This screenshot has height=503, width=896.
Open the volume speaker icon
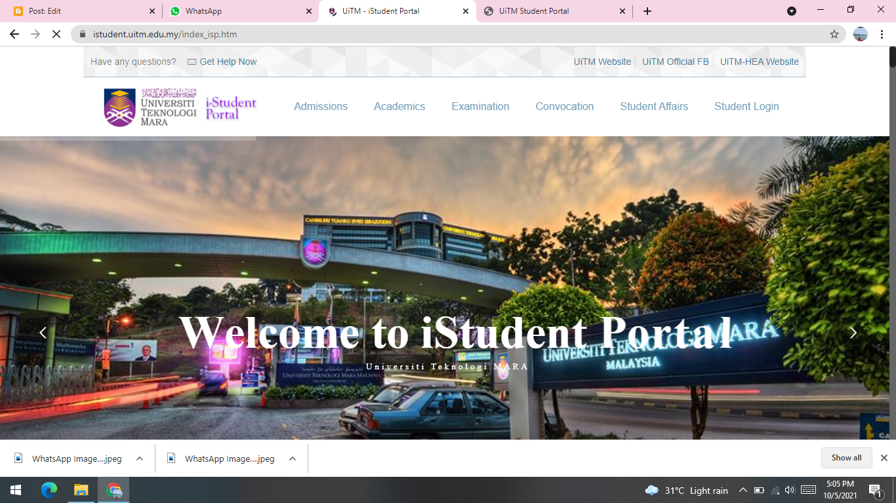point(789,490)
